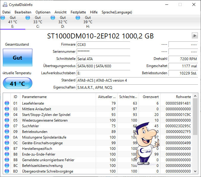Viewport: 201px width, 177px height.
Task: Open the Sprache(Language) menu
Action: click(x=117, y=12)
